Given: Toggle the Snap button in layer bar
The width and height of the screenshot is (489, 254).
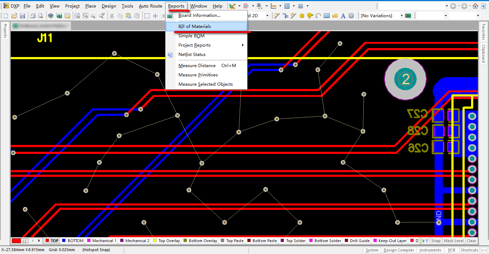Looking at the screenshot, I should (x=436, y=241).
